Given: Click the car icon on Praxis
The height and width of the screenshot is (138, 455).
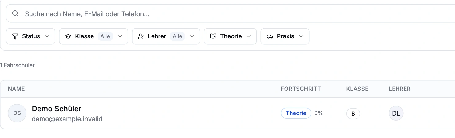Looking at the screenshot, I should (x=270, y=36).
